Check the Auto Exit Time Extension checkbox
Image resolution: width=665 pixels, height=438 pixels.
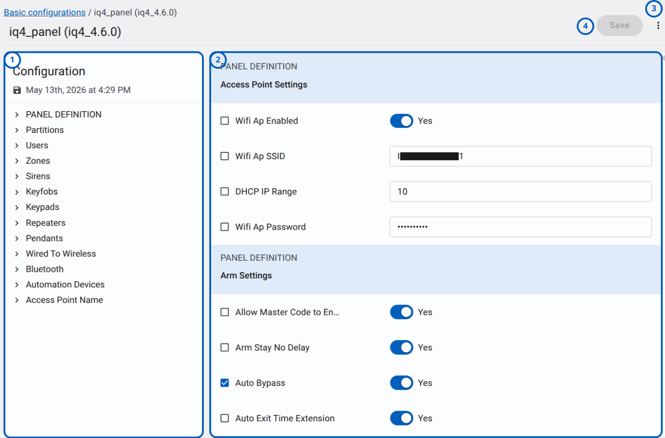pyautogui.click(x=225, y=419)
